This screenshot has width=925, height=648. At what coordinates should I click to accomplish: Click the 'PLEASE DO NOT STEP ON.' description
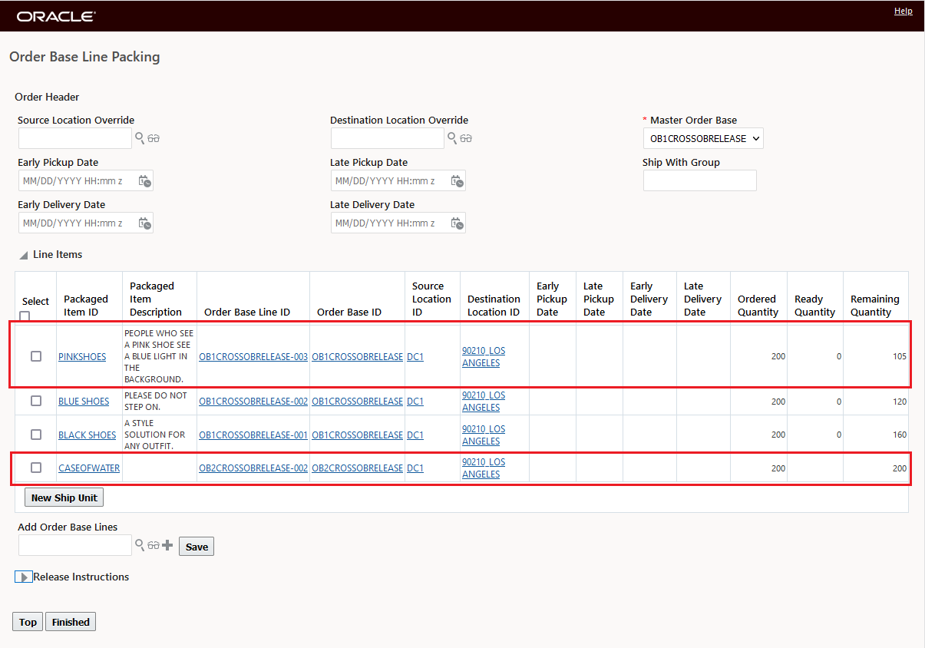coord(156,401)
